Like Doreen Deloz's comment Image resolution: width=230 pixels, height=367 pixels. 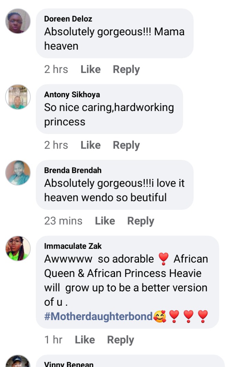click(x=91, y=69)
